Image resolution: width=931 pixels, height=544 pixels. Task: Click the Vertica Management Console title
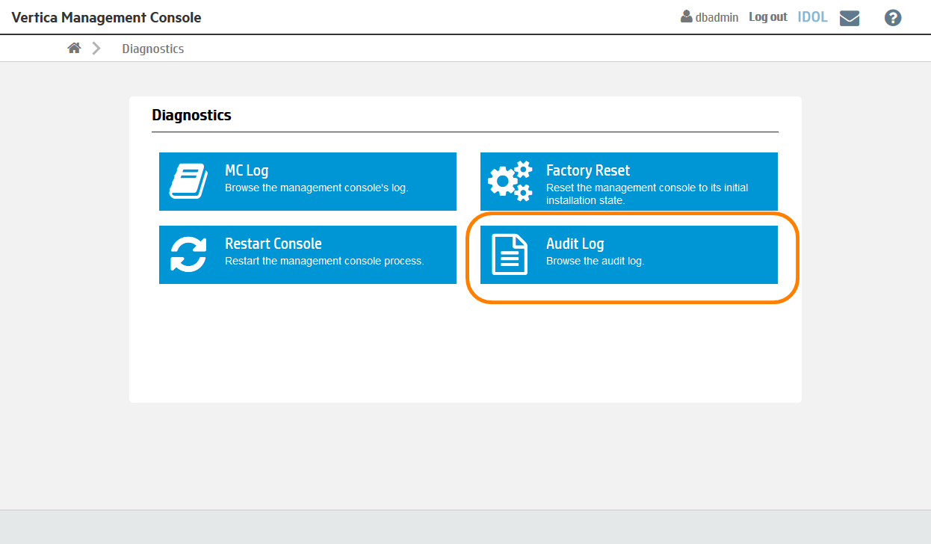pos(106,17)
